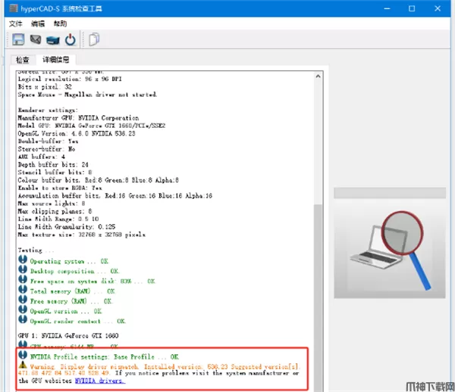Open the 编辑 menu
This screenshot has width=455, height=392.
38,23
